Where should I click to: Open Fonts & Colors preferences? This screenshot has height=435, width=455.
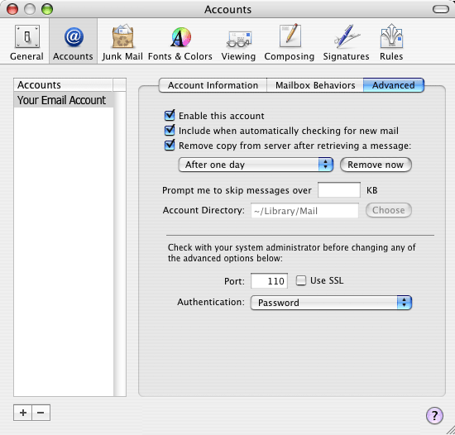coord(180,41)
